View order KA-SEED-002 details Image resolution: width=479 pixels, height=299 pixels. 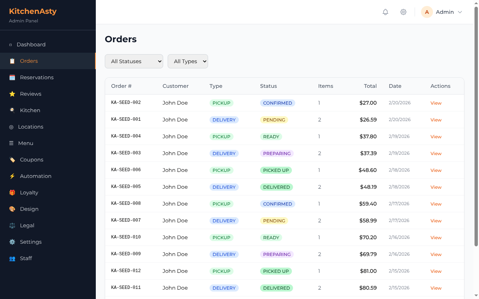436,103
